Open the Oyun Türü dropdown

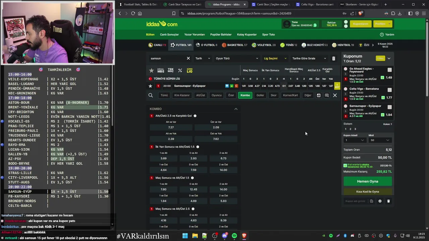[x=237, y=58]
